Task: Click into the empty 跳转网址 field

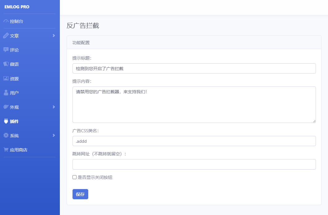Action: 194,164
